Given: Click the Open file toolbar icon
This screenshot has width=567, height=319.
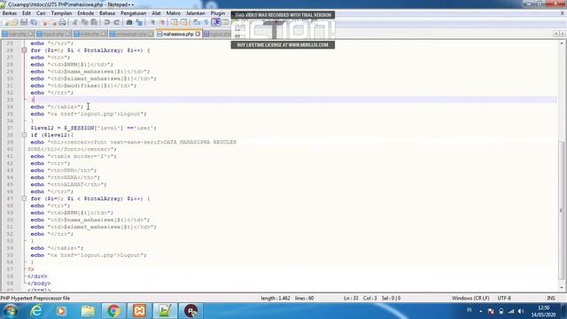Looking at the screenshot, I should coord(14,22).
